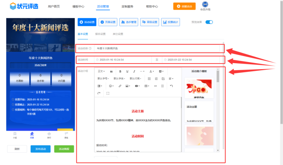Image resolution: width=283 pixels, height=165 pixels.
Task: Click the italic formatting icon
Action: point(134,71)
